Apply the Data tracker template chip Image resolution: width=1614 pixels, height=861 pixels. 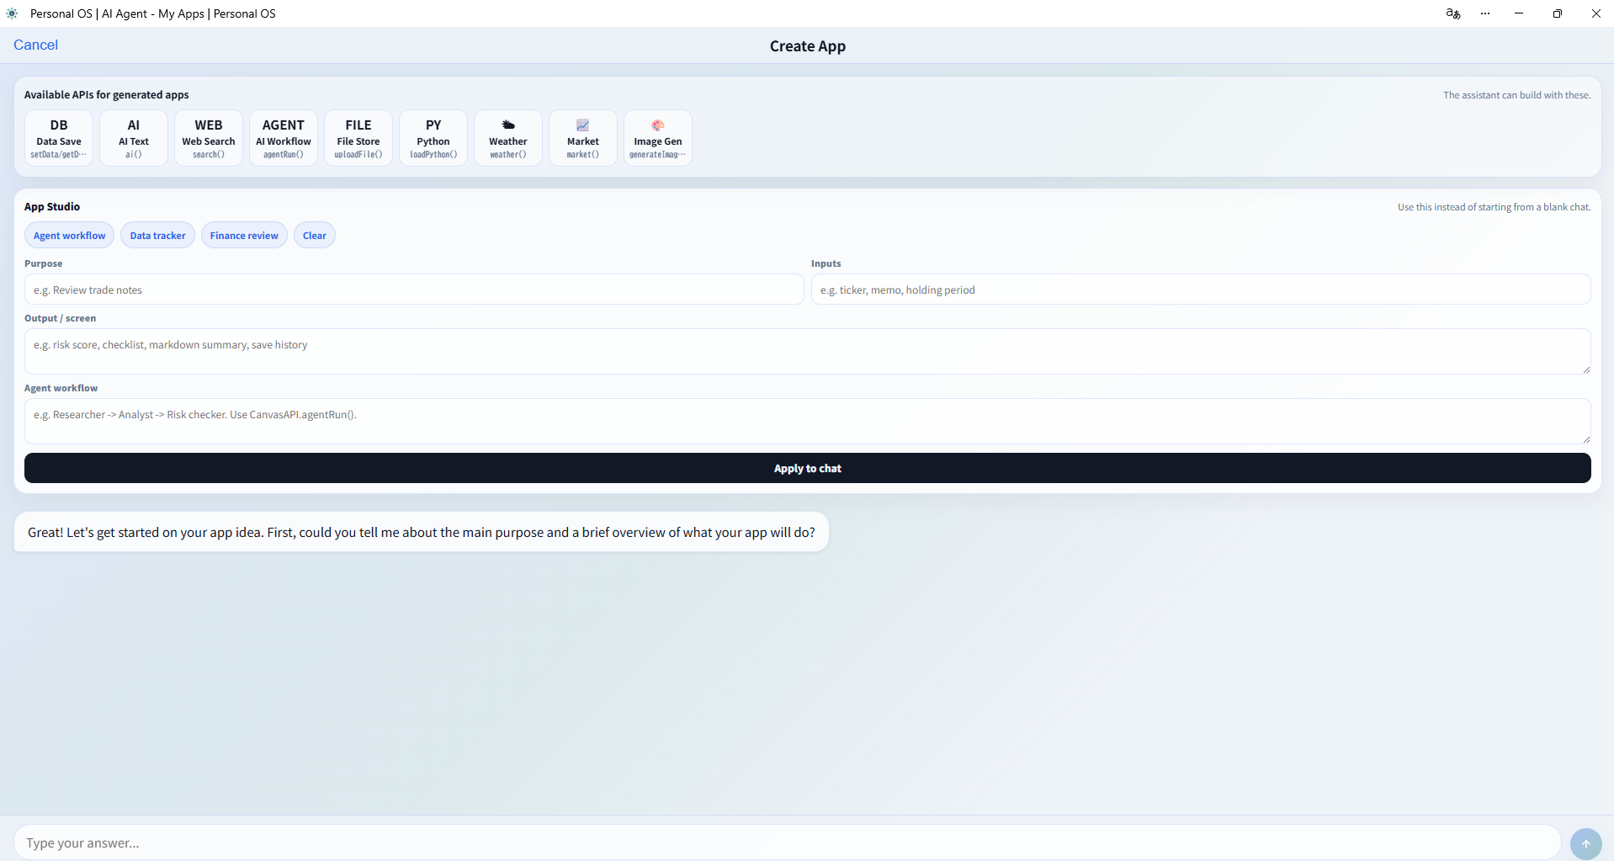pos(158,236)
